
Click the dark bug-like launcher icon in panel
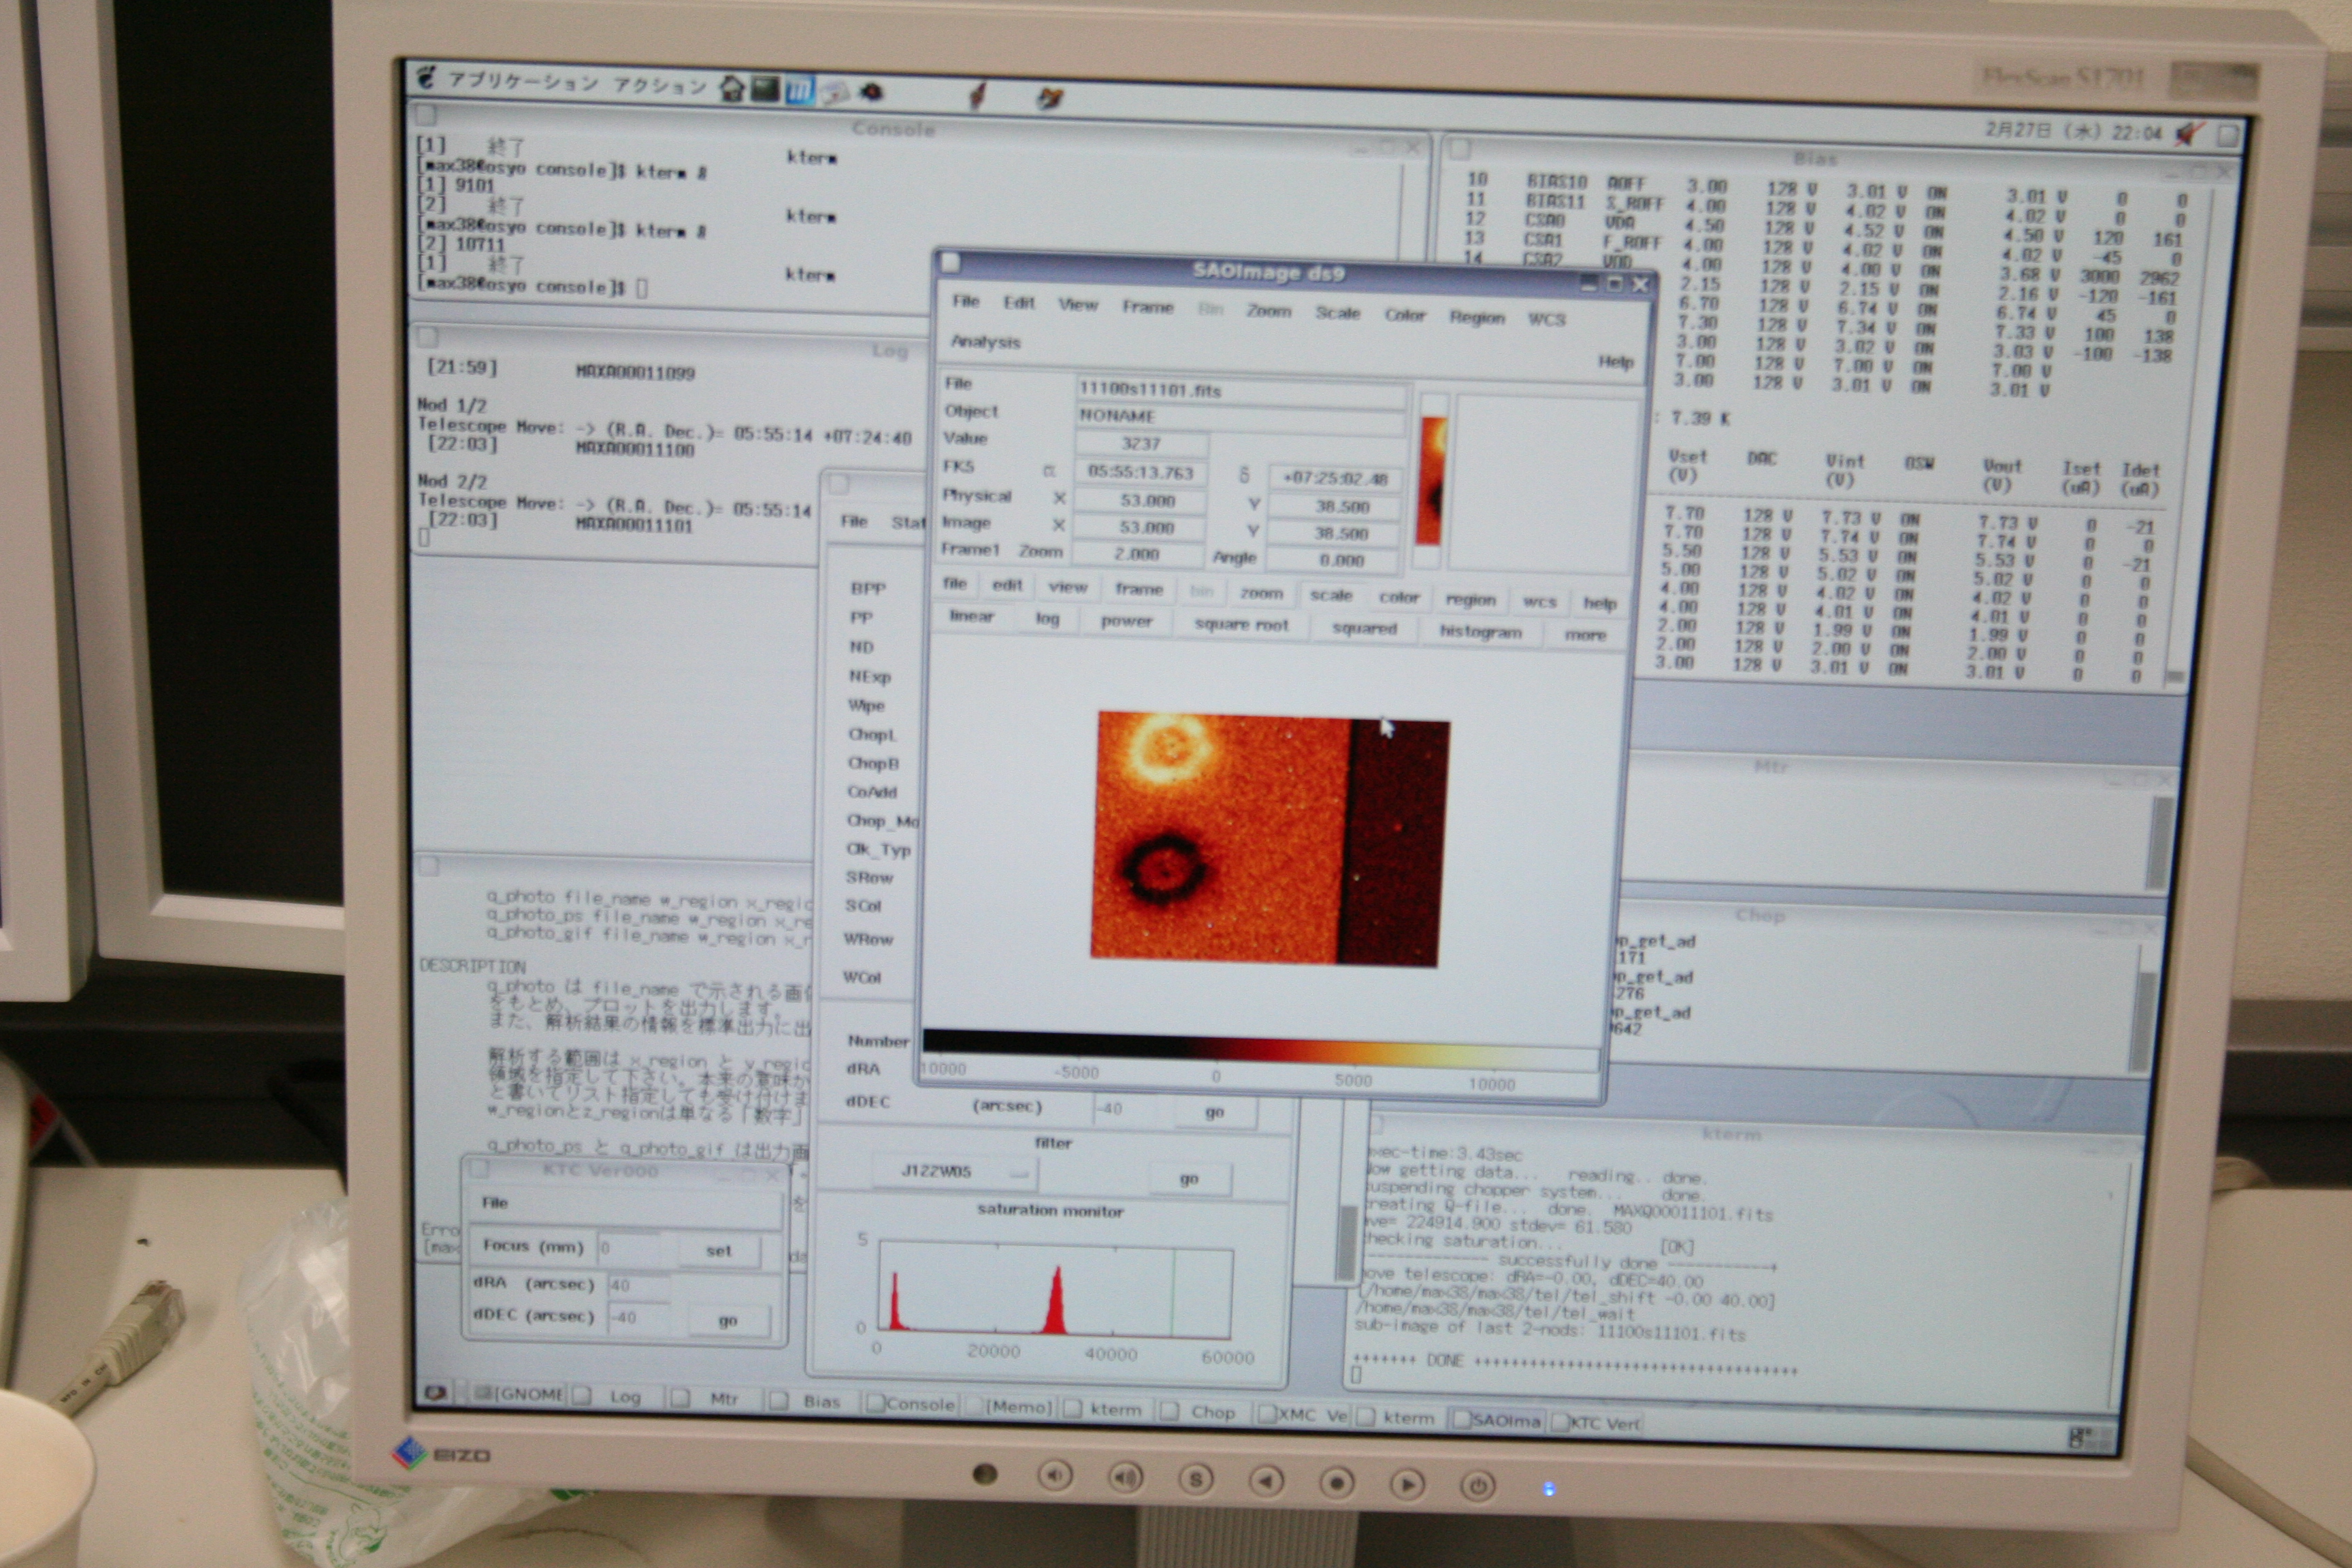[x=872, y=93]
